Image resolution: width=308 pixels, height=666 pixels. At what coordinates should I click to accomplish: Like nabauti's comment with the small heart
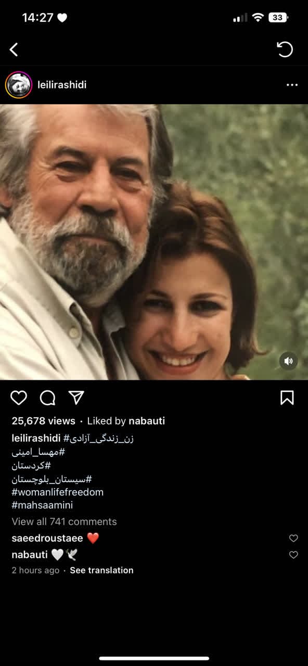click(x=293, y=555)
